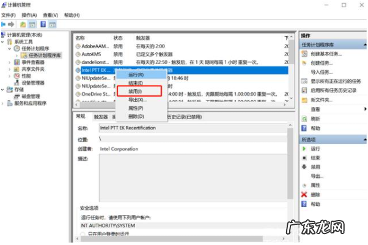Screen dimensions: 368x245
Task: Click the Forward arrow in toolbar
Action: [11, 24]
